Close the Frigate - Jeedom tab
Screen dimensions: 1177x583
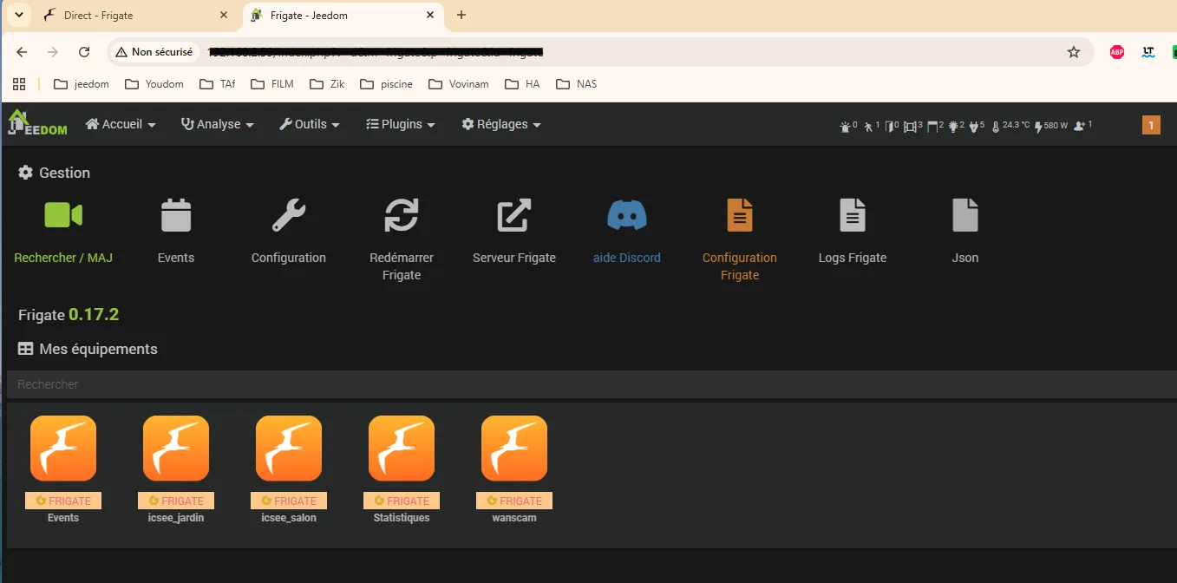coord(430,16)
